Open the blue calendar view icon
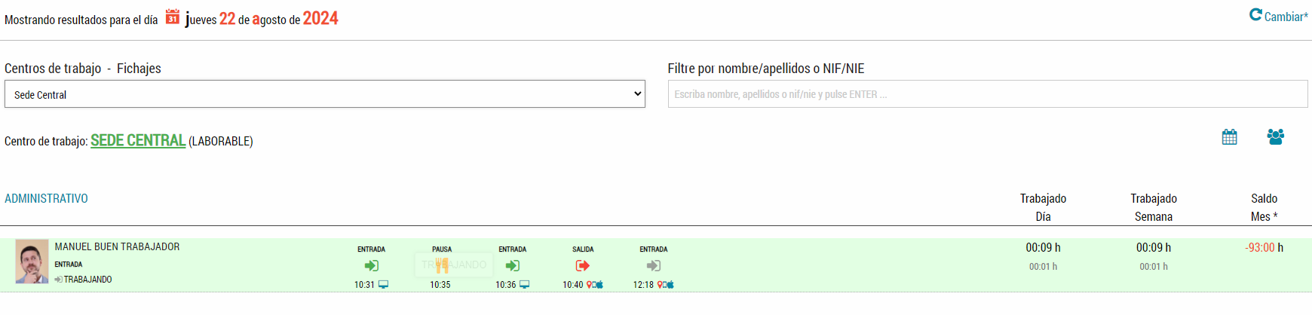 click(x=1230, y=136)
